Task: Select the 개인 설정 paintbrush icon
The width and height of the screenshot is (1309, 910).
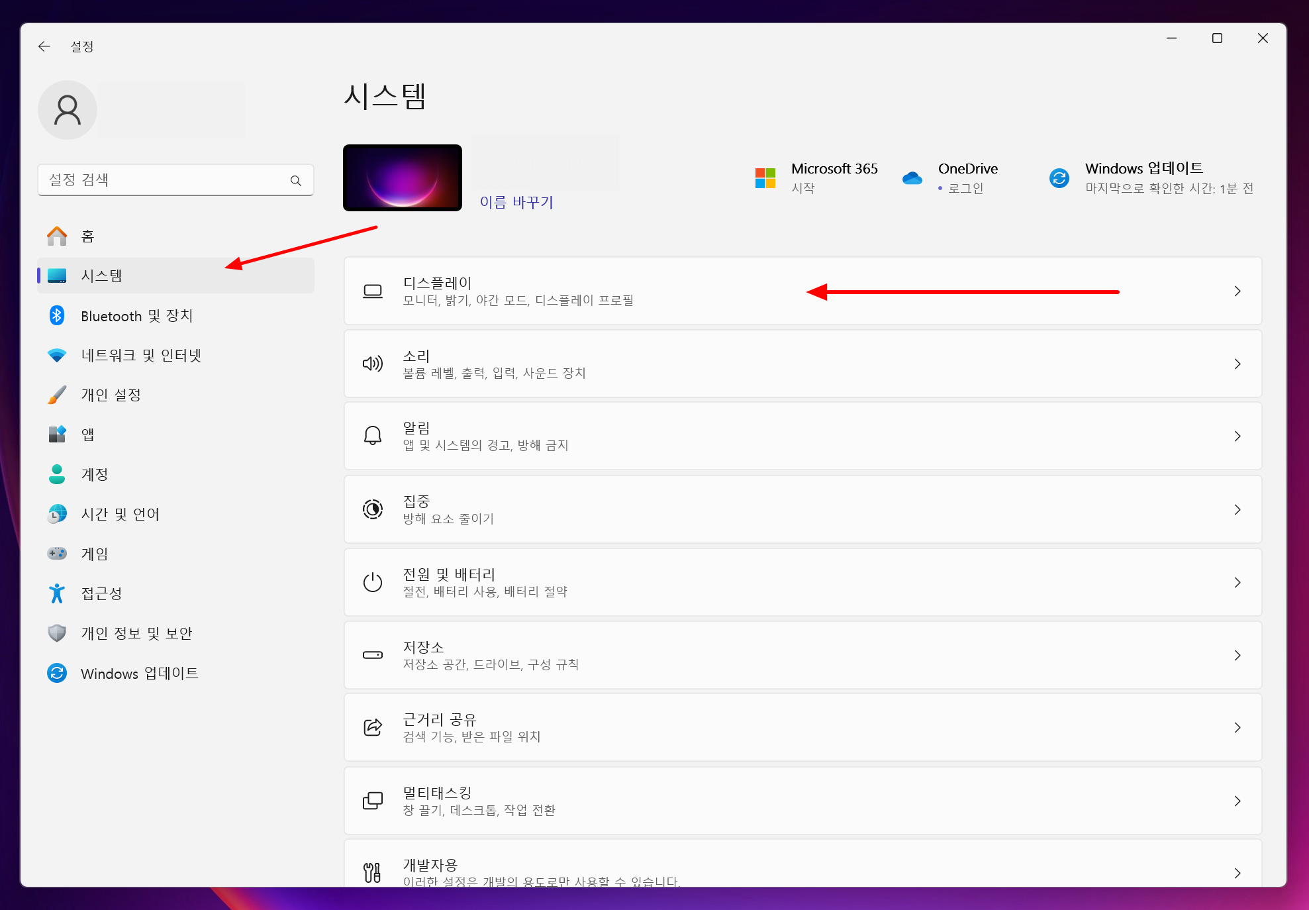Action: pos(57,395)
